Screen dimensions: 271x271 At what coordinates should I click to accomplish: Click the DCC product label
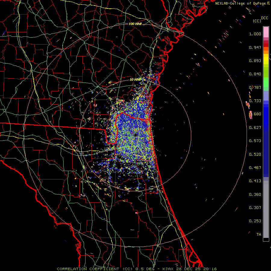click(x=264, y=18)
